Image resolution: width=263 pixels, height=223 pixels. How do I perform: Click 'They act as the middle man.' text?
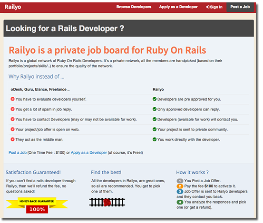coord(39,139)
